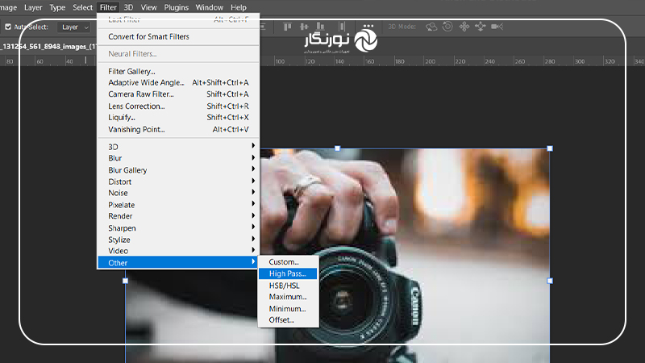The height and width of the screenshot is (363, 645).
Task: Open the Plugins menu
Action: click(176, 7)
